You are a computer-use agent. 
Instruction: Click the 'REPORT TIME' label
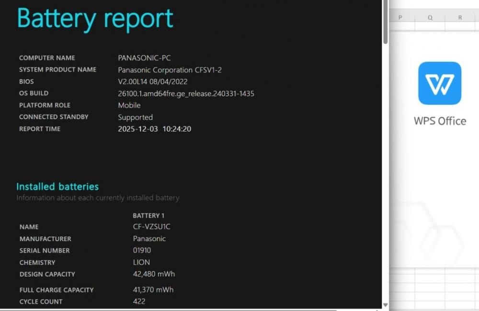tap(40, 129)
